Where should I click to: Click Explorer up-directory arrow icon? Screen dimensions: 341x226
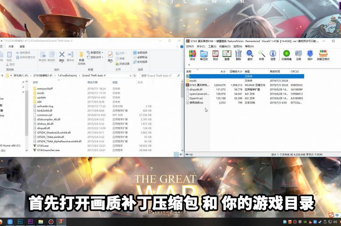2,75
